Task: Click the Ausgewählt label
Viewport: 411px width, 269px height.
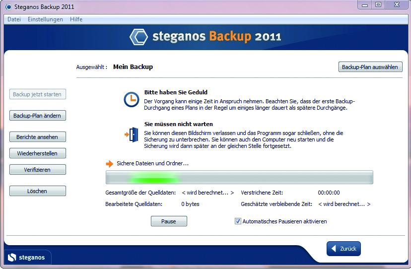Action: click(x=92, y=67)
